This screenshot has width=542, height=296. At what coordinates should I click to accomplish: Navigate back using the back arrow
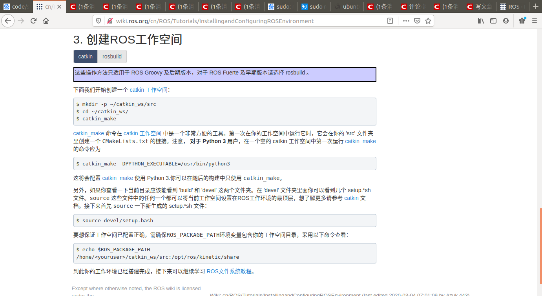8,21
